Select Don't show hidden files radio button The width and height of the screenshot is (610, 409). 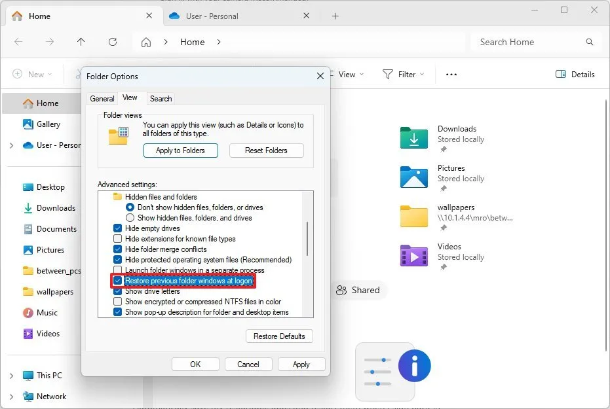pos(130,207)
